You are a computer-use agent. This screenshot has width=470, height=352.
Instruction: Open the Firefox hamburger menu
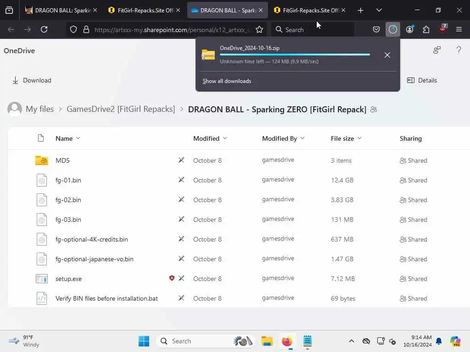(x=459, y=29)
